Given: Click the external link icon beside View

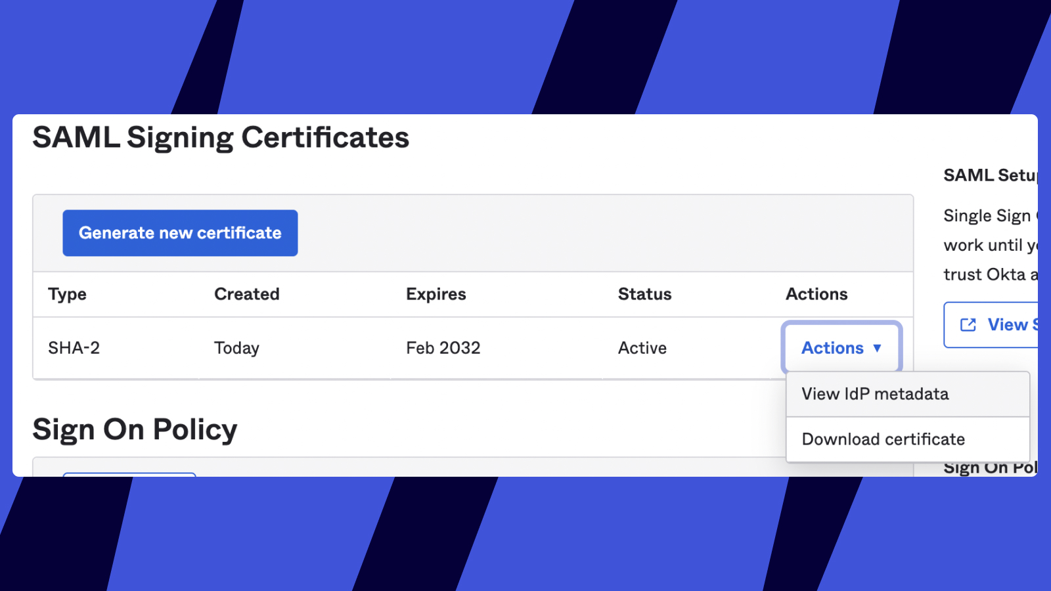Looking at the screenshot, I should tap(968, 324).
